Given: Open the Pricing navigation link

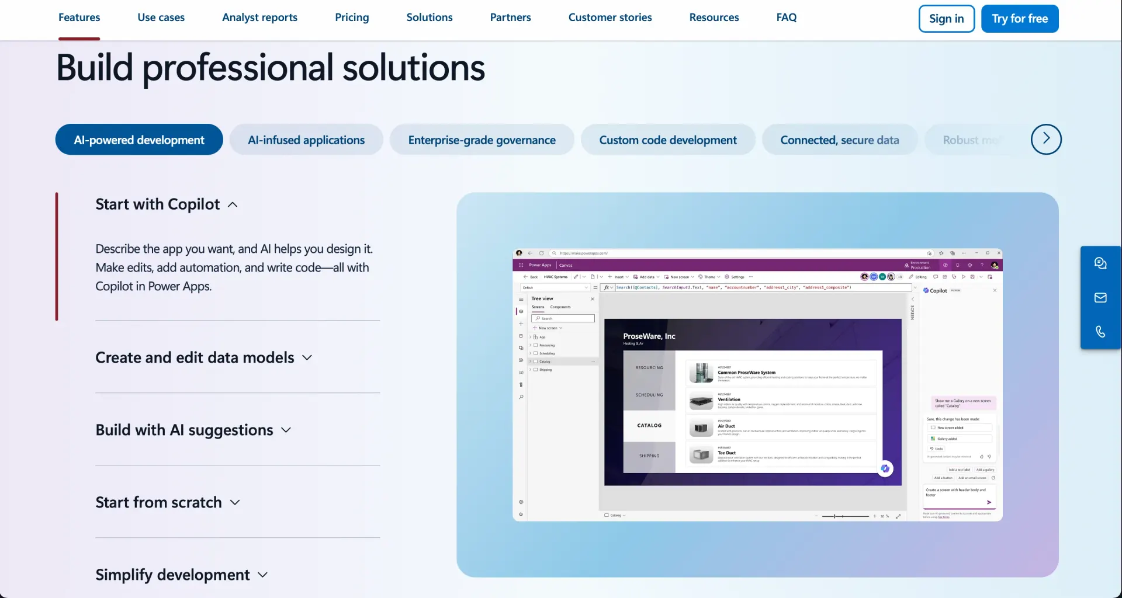Looking at the screenshot, I should tap(352, 18).
